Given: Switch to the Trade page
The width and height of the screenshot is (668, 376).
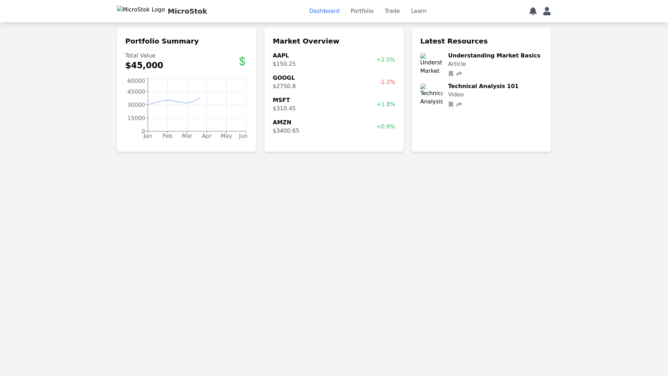Looking at the screenshot, I should (x=392, y=11).
